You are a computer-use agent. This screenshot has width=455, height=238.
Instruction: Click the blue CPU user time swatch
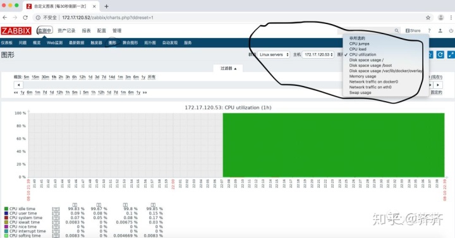(6, 213)
